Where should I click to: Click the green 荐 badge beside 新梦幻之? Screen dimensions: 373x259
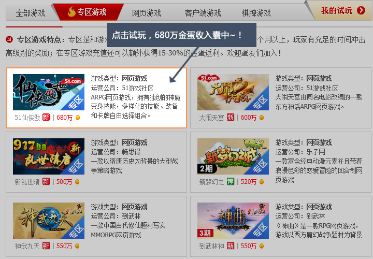[x=230, y=181]
